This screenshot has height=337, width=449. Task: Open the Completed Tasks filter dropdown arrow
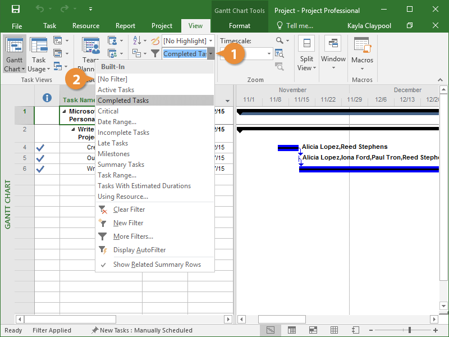point(210,54)
